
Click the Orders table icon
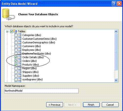click(x=20, y=61)
